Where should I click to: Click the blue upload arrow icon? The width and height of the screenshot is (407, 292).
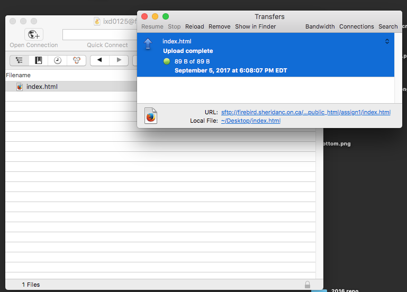point(148,43)
